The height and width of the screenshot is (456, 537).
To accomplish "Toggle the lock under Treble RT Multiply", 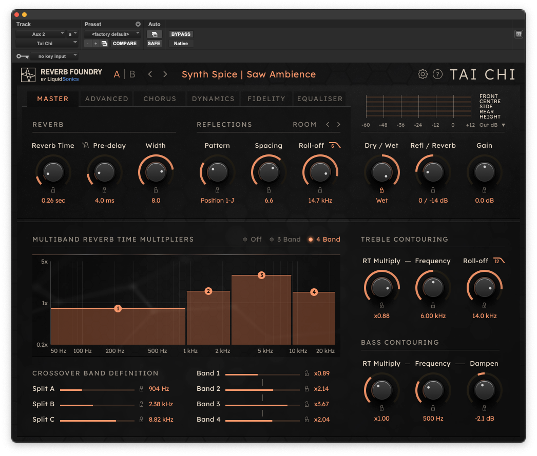I will 382,306.
